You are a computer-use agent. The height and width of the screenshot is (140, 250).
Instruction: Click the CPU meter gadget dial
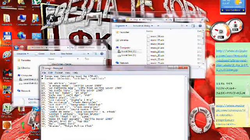tap(220, 31)
